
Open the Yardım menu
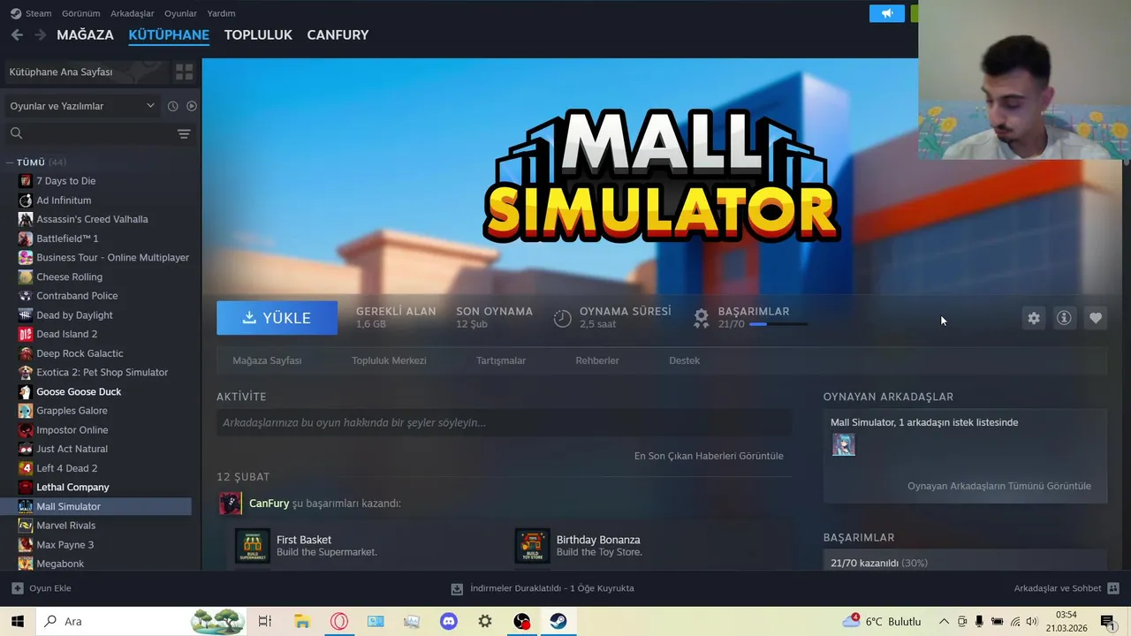tap(221, 13)
